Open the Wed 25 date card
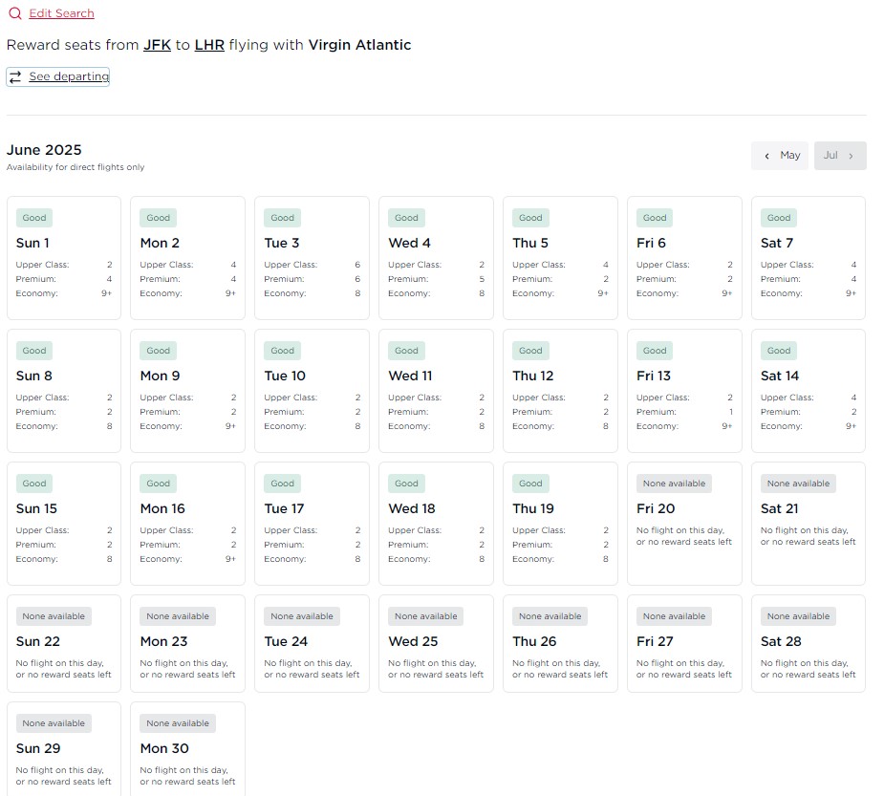This screenshot has height=796, width=884. tap(436, 643)
